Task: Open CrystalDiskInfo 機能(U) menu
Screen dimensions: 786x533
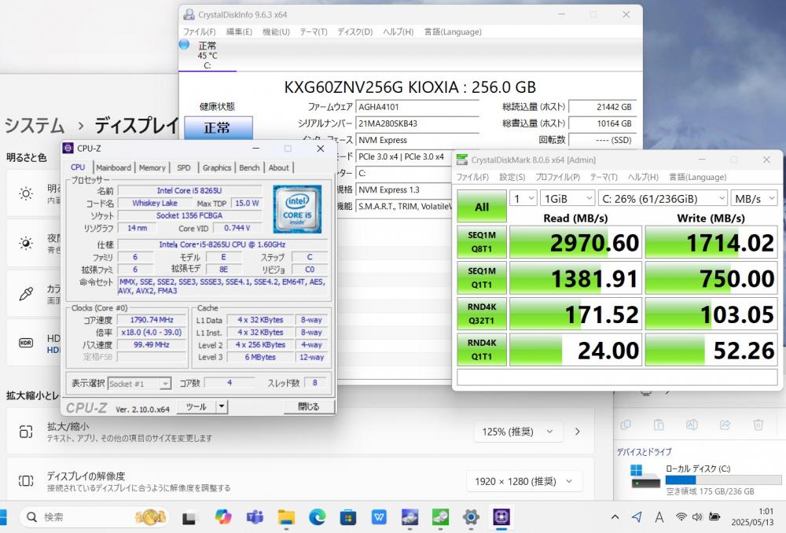Action: coord(276,31)
